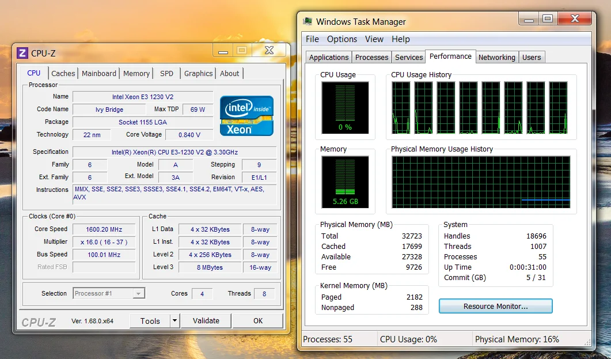Click the Physical Memory Total value 32723
This screenshot has width=611, height=359.
pyautogui.click(x=412, y=236)
